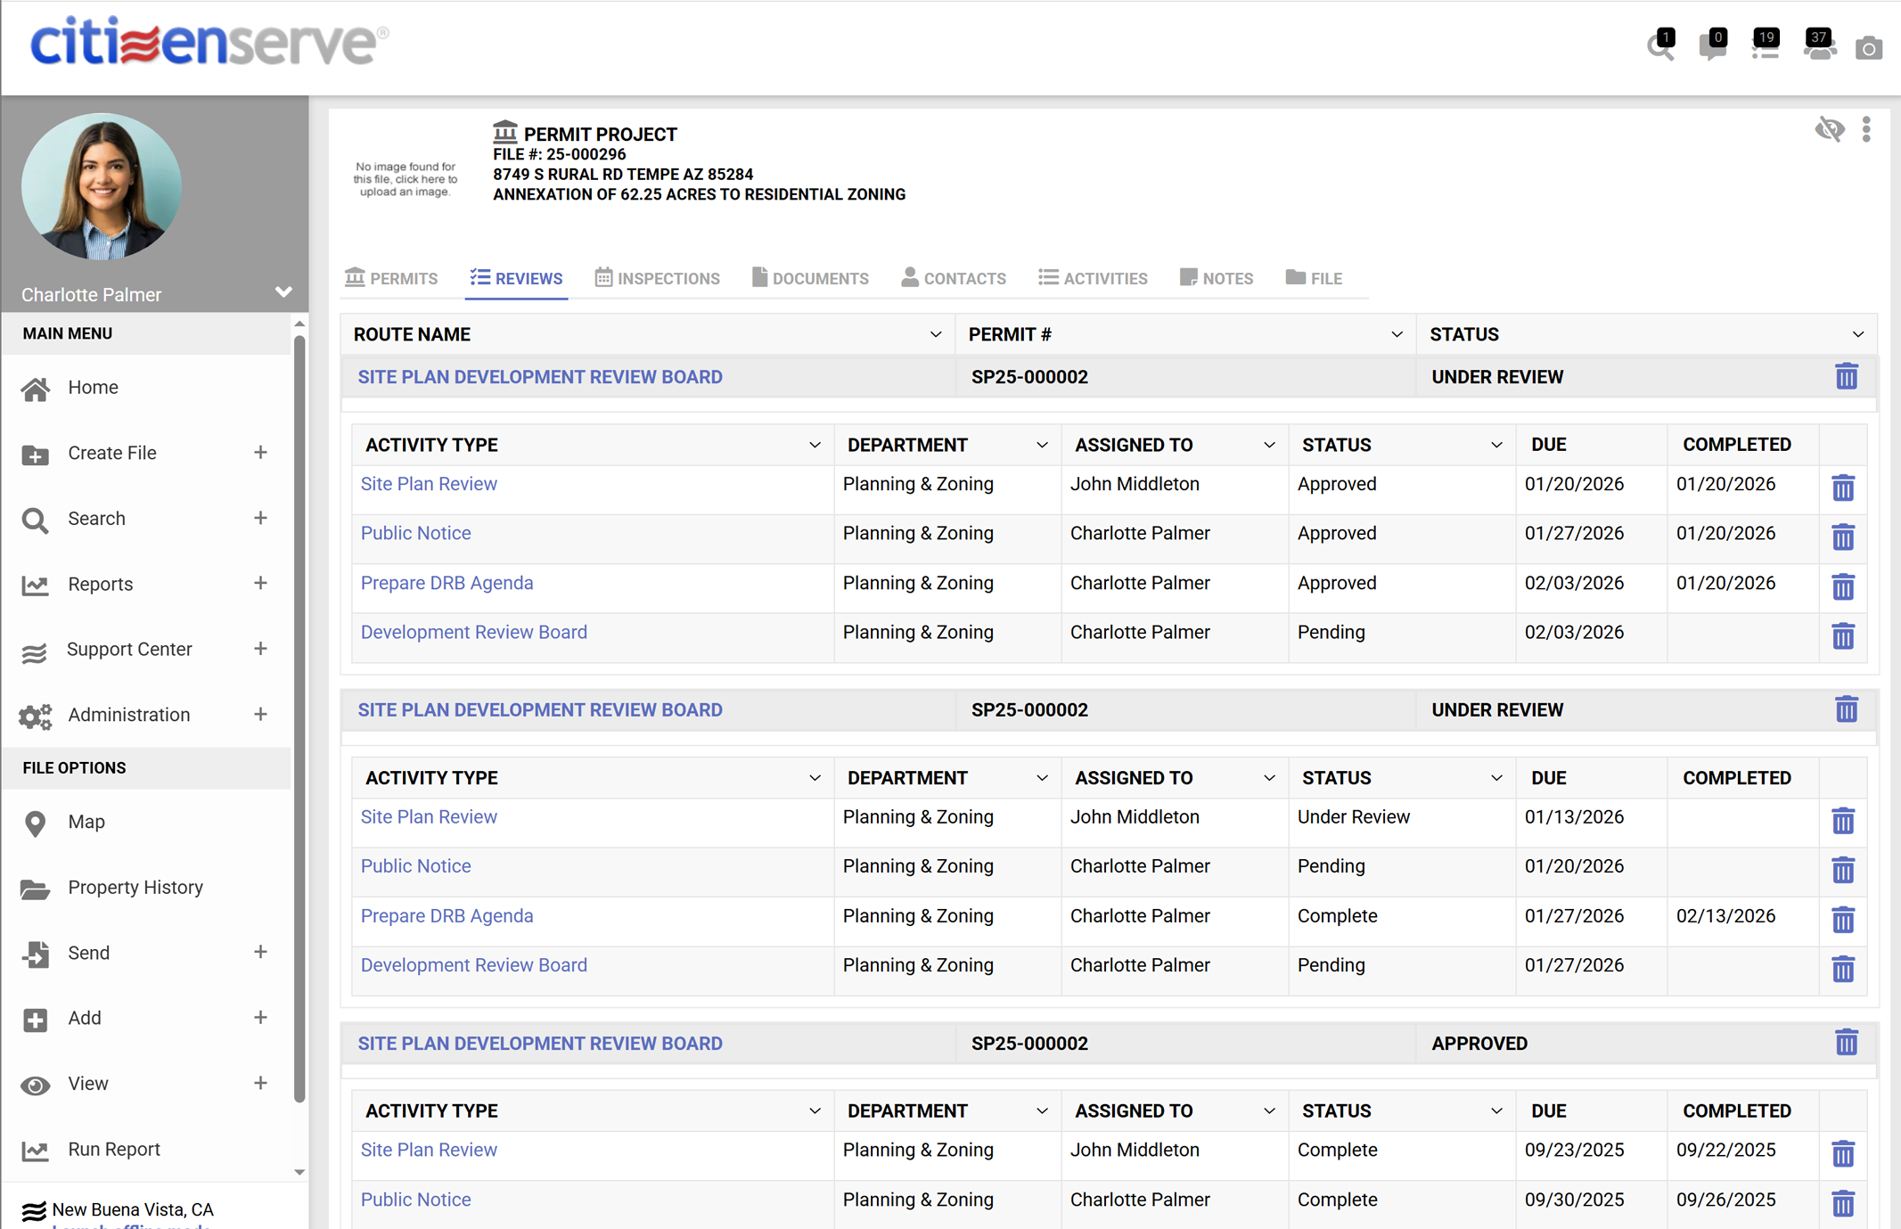Open the Site Plan Review activity link
This screenshot has height=1229, width=1901.
pyautogui.click(x=429, y=483)
